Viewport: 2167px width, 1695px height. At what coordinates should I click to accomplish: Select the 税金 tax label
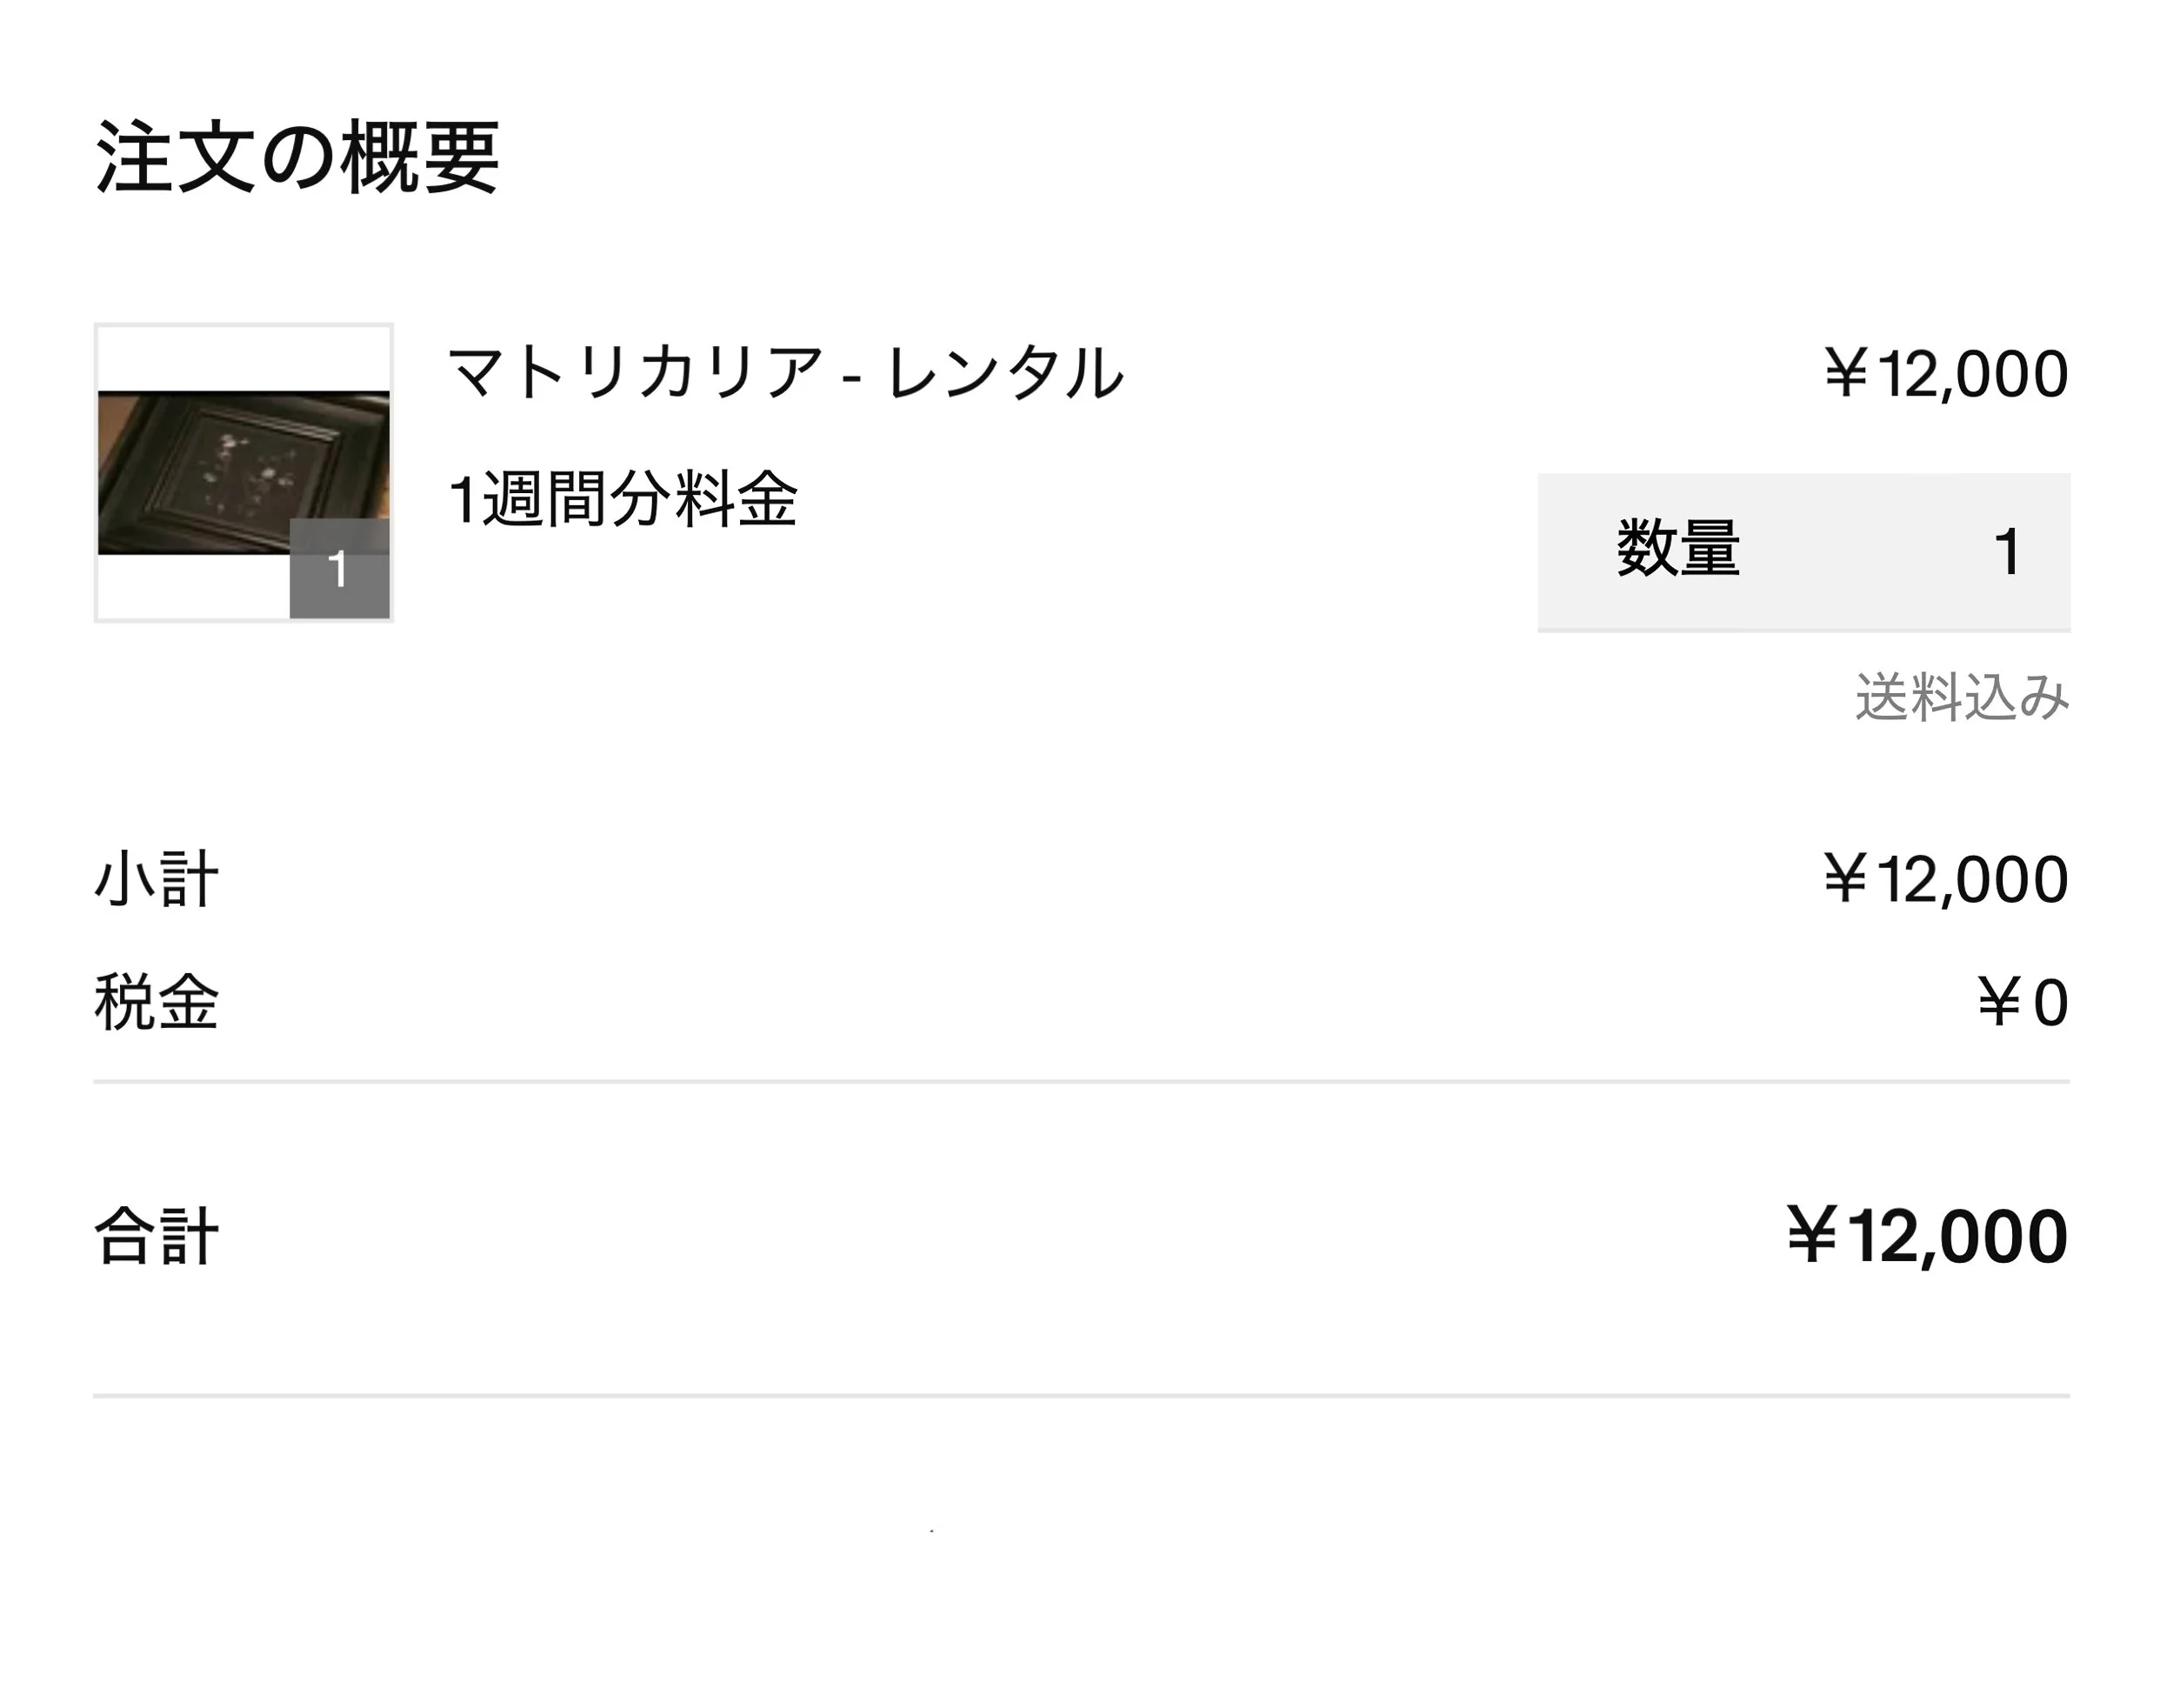pyautogui.click(x=157, y=1003)
